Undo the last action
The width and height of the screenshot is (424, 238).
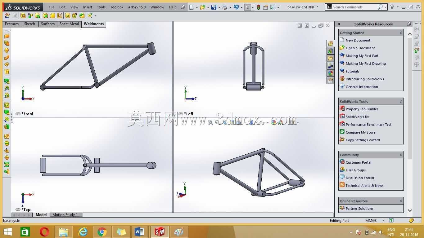236,7
